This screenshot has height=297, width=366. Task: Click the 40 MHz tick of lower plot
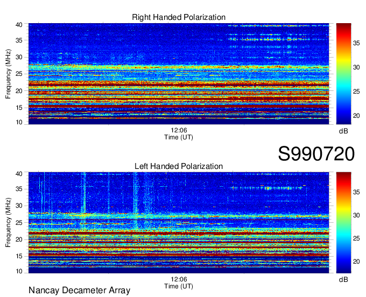tap(19, 174)
